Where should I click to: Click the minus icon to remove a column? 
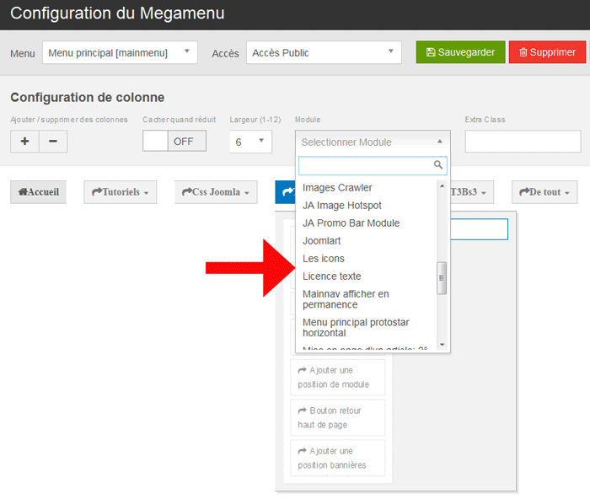53,142
